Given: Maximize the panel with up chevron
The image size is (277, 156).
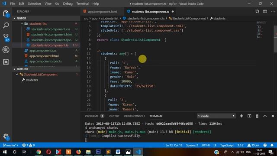Looking at the screenshot, I should pyautogui.click(x=265, y=116).
